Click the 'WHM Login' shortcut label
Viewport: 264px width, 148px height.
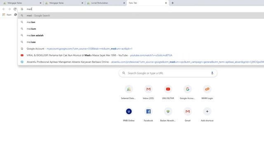click(x=207, y=98)
